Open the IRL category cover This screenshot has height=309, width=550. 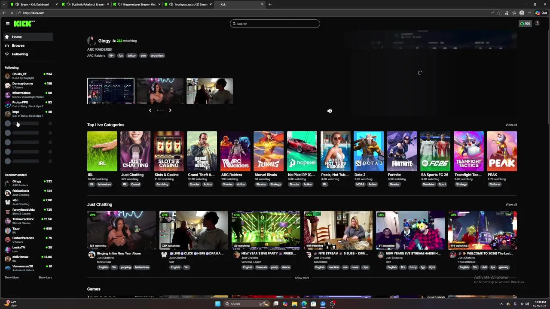[x=102, y=151]
